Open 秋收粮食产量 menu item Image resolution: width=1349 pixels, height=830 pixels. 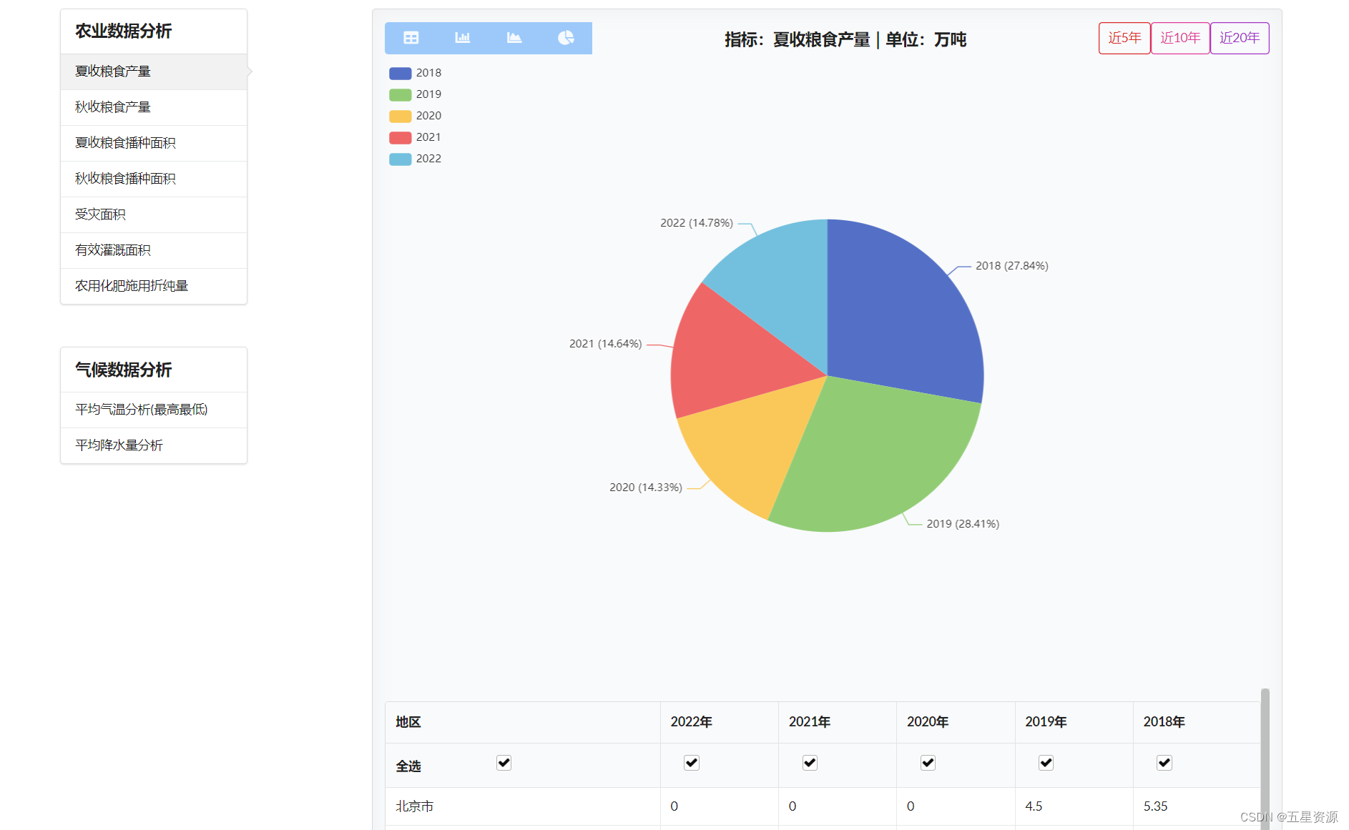tap(154, 107)
